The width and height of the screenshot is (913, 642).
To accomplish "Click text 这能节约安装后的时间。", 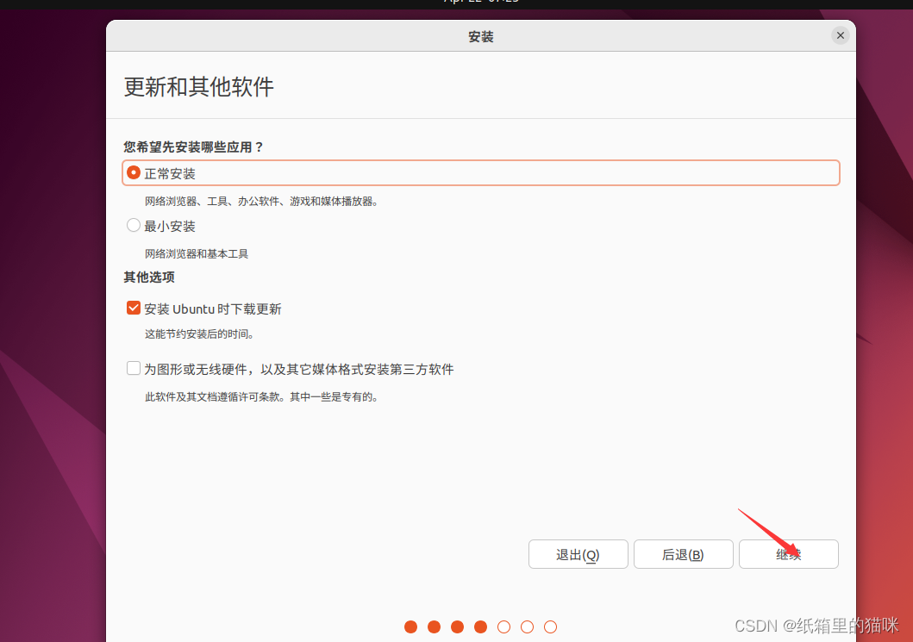I will [200, 334].
